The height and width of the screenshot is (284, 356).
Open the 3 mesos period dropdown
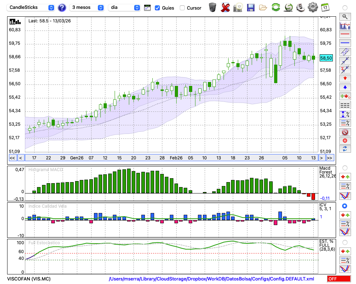point(87,7)
